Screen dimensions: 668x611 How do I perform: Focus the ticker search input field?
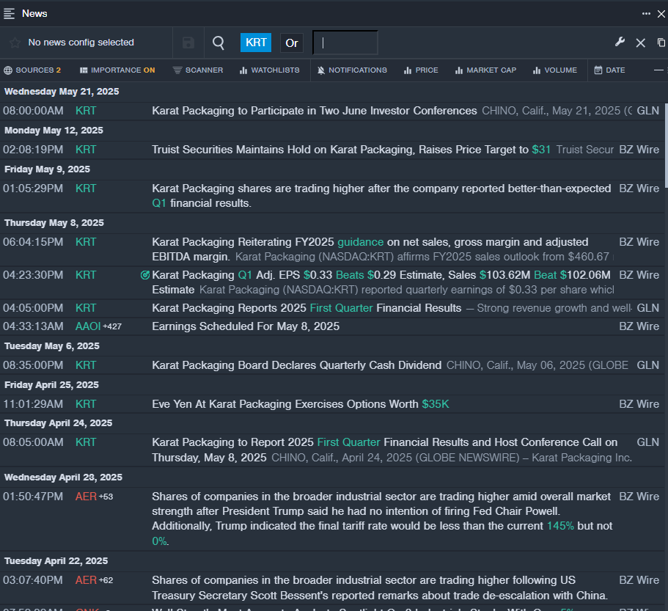[x=345, y=43]
